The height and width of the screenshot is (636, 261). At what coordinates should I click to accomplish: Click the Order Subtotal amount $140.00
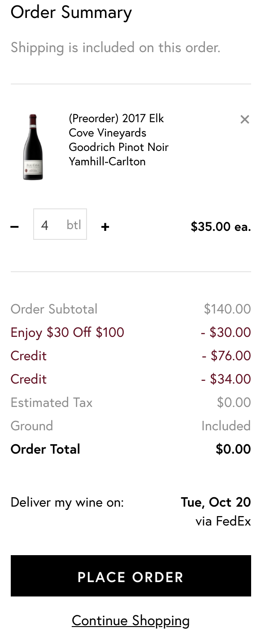click(x=227, y=309)
